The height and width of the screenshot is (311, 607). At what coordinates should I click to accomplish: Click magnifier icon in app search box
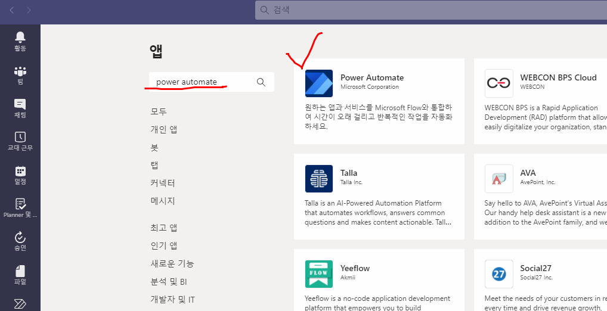[x=261, y=82]
